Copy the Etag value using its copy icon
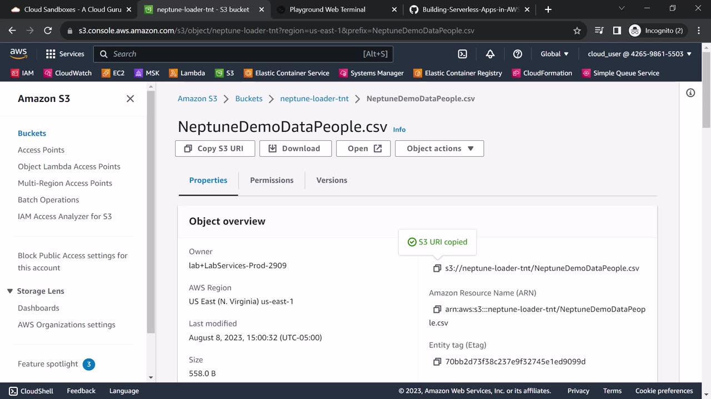 tap(437, 362)
